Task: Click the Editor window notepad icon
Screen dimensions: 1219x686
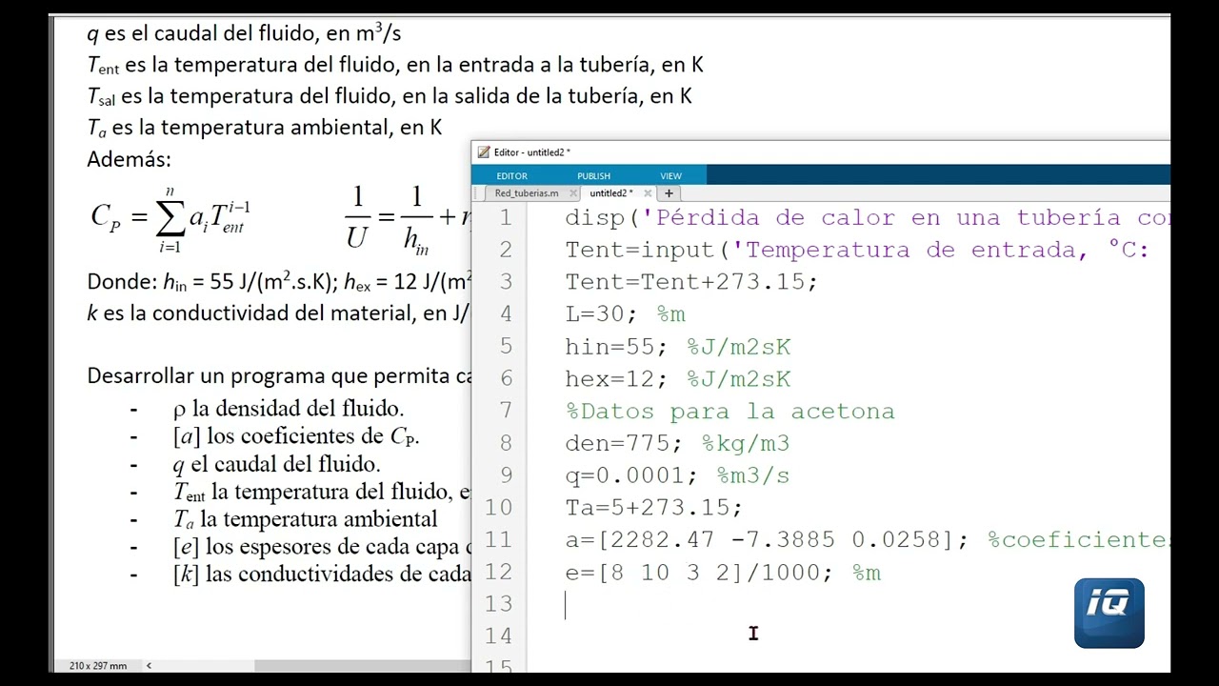Action: click(x=484, y=152)
